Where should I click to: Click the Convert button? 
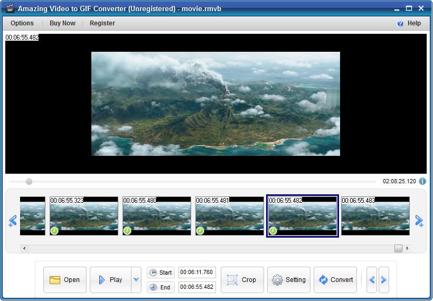pos(335,280)
